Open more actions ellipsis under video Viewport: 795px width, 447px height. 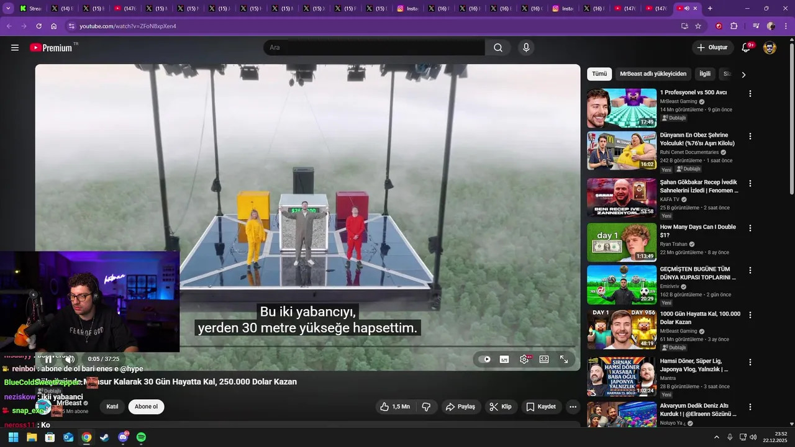point(573,407)
